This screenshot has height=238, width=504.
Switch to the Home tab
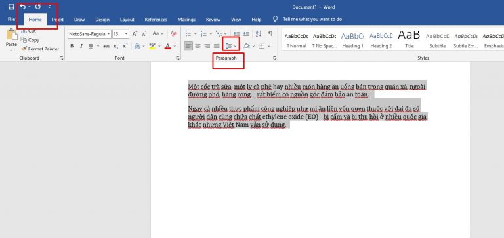pos(35,19)
